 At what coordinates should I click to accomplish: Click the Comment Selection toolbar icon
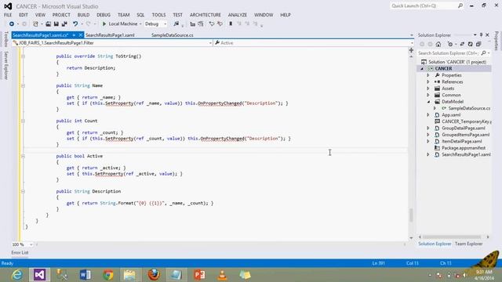[212, 24]
